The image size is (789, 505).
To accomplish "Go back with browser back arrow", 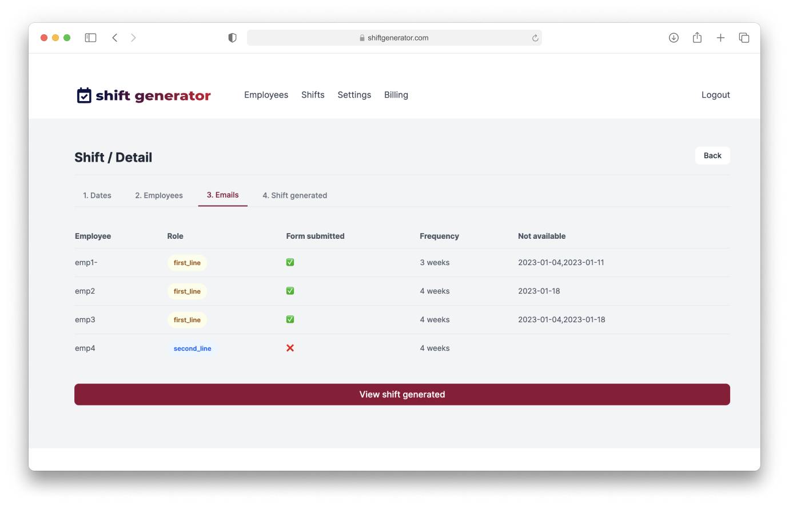I will click(115, 38).
